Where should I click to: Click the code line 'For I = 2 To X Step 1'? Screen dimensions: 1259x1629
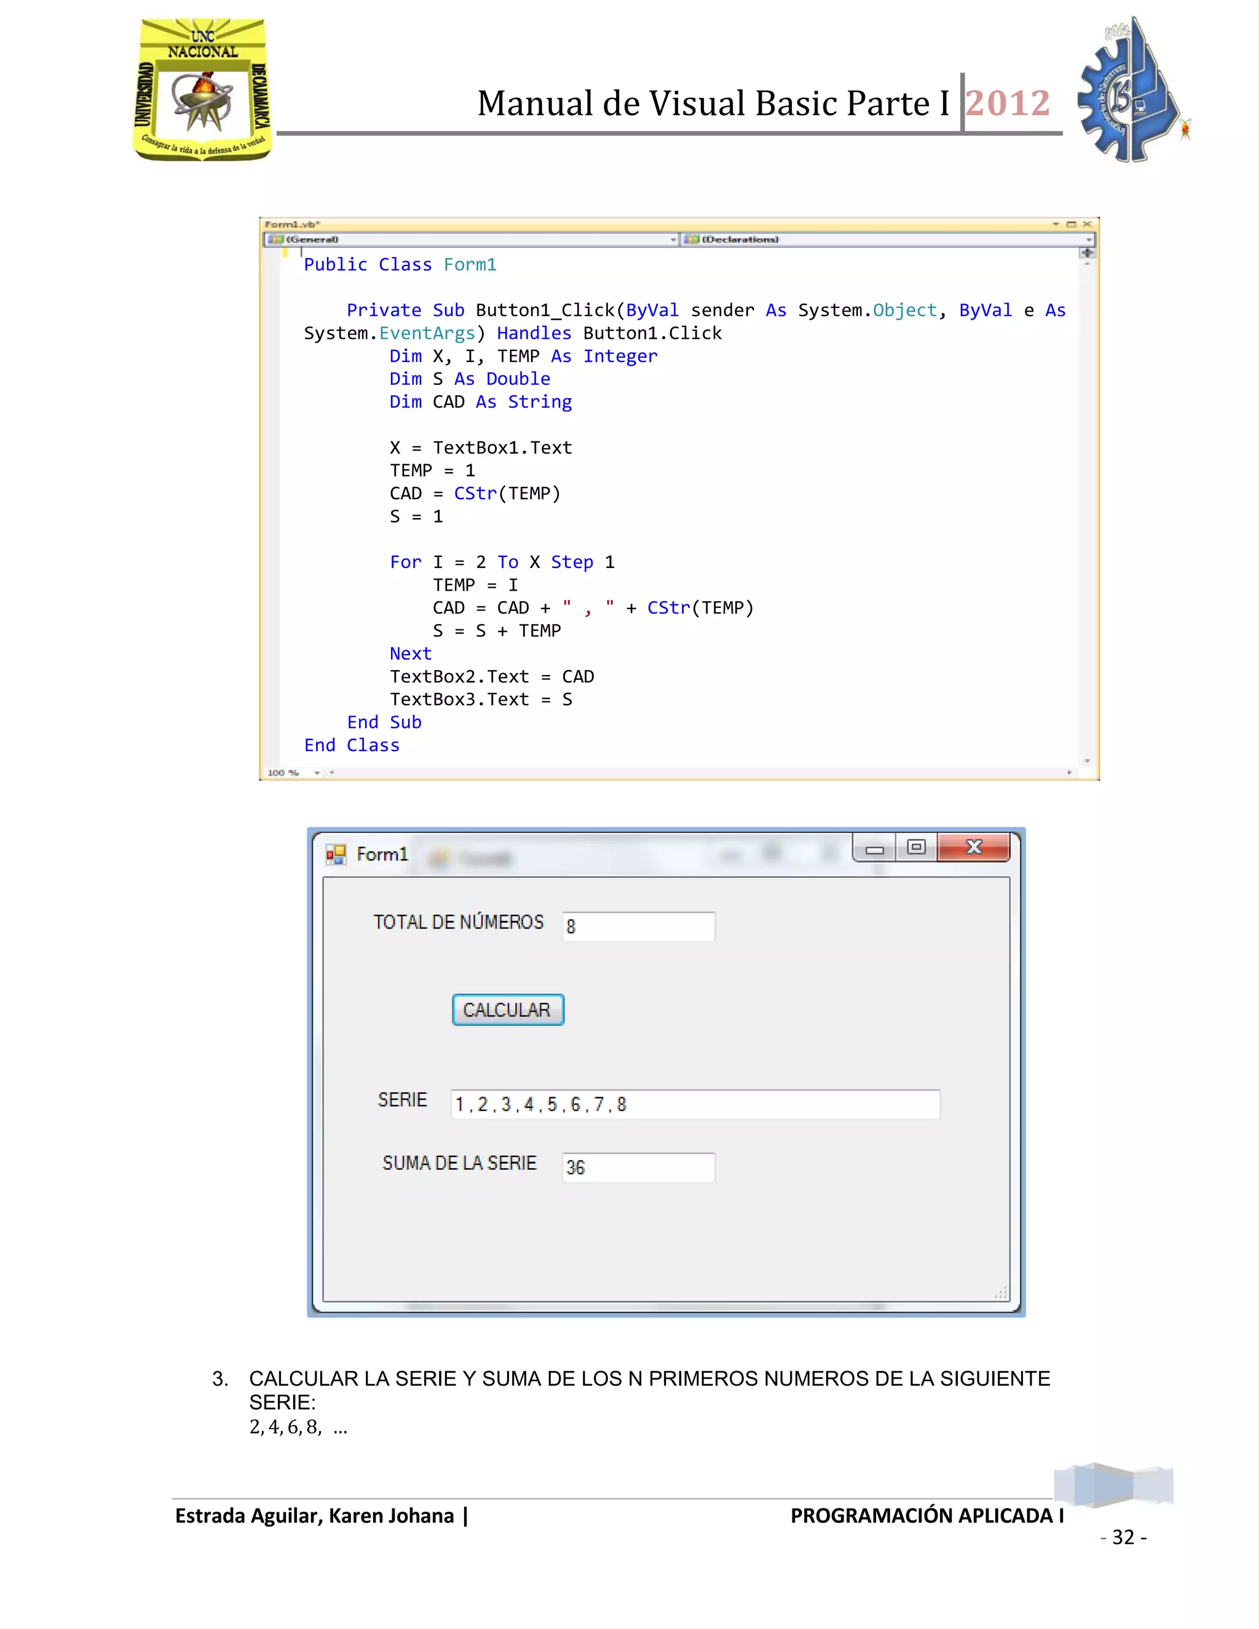502,562
